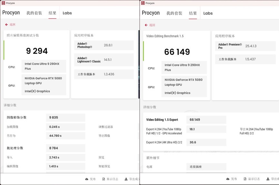
Task: Select 结果 tab in left window
Action: [x=52, y=13]
